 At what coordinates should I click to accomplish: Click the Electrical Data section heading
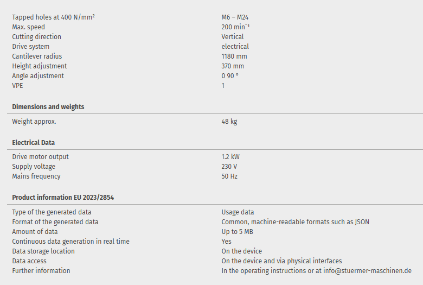click(x=34, y=143)
